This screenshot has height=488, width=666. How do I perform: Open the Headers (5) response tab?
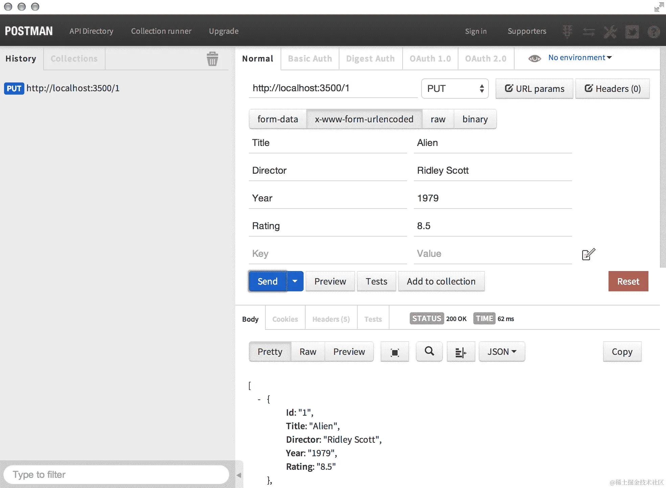click(331, 319)
